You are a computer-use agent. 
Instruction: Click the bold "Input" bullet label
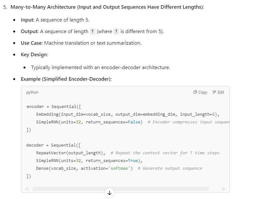point(27,20)
